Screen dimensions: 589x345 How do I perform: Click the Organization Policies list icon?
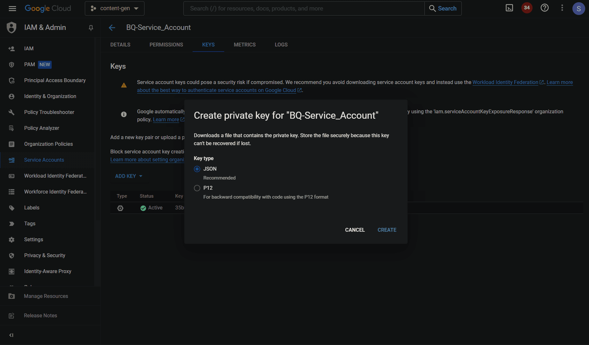pos(11,144)
